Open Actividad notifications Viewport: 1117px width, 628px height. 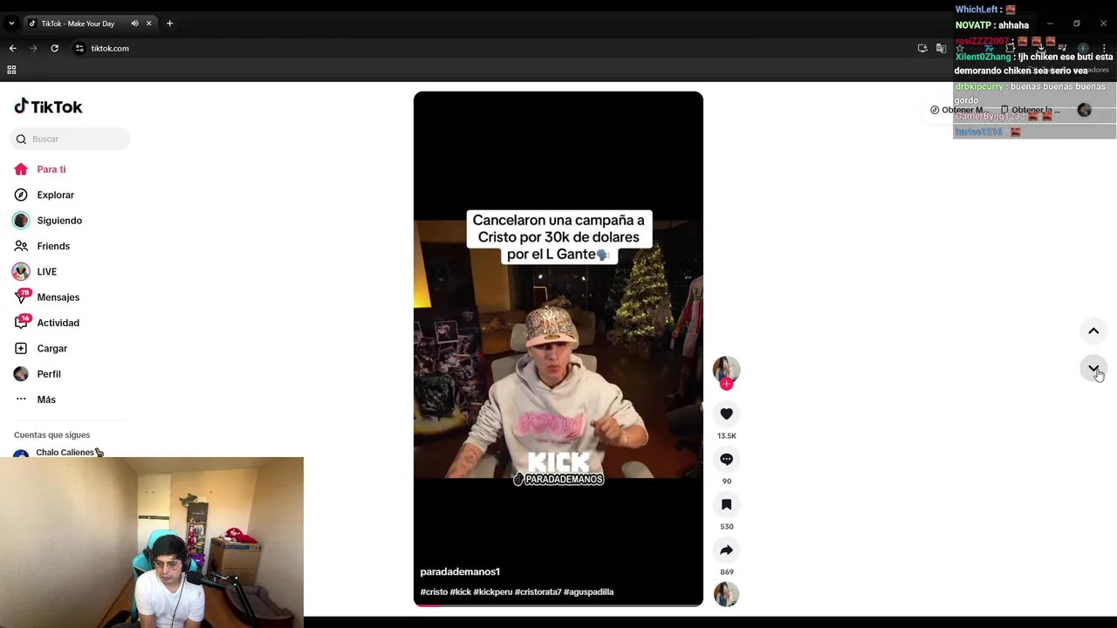click(x=46, y=323)
